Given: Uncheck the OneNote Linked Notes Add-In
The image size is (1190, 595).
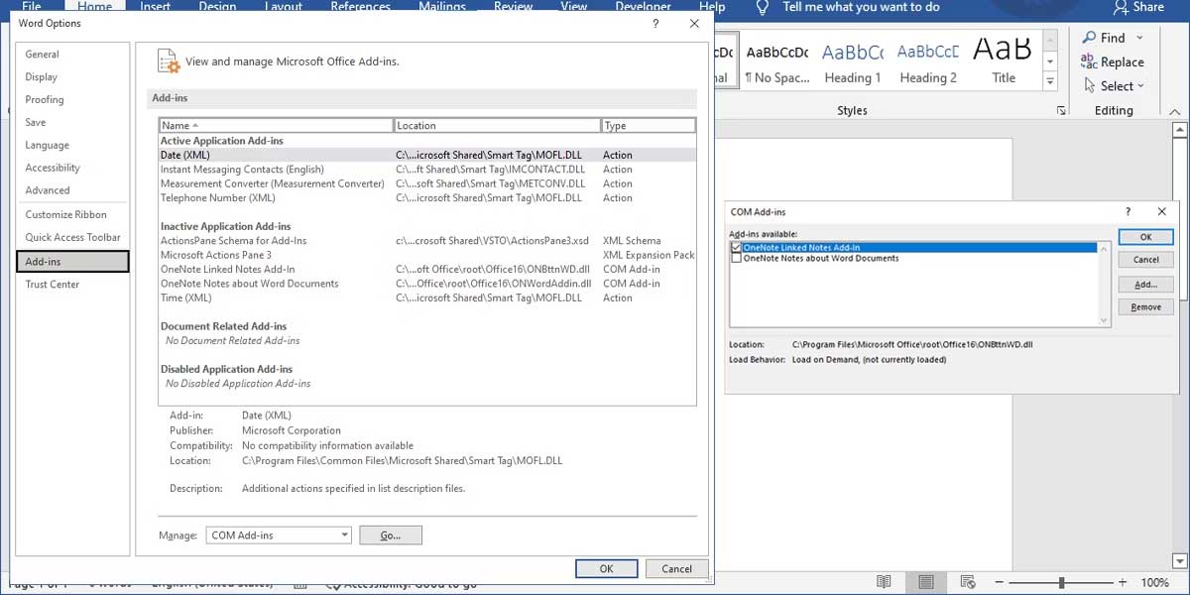Looking at the screenshot, I should [x=735, y=247].
